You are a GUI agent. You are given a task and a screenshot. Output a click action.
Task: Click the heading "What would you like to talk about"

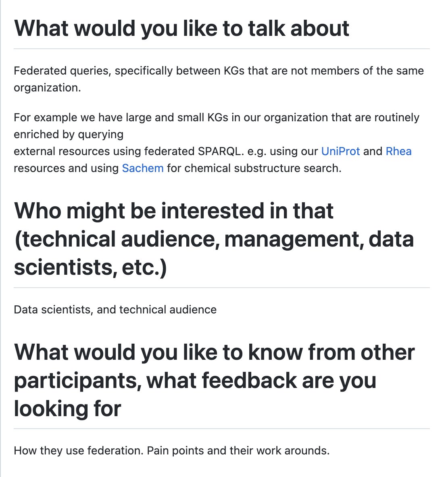point(181,28)
